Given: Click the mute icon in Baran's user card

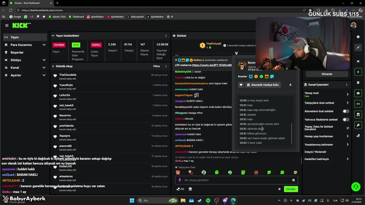Looking at the screenshot, I should pyautogui.click(x=290, y=85).
